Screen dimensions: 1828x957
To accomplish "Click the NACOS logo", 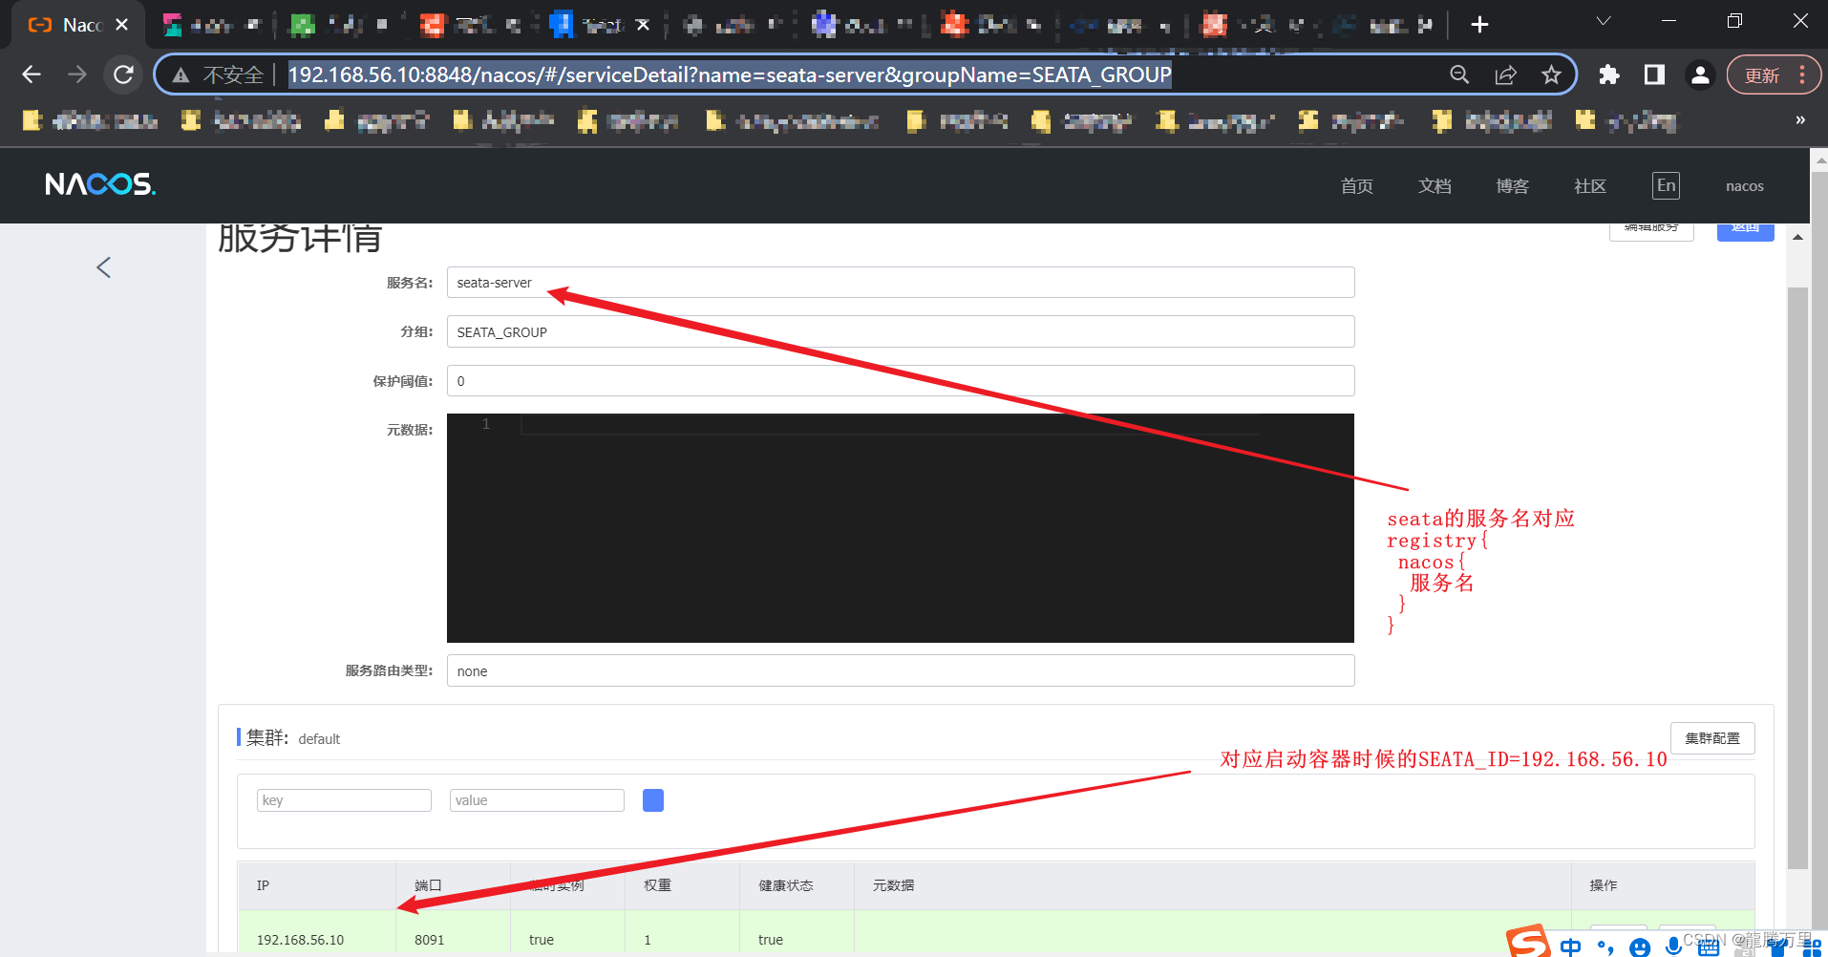I will coord(100,184).
